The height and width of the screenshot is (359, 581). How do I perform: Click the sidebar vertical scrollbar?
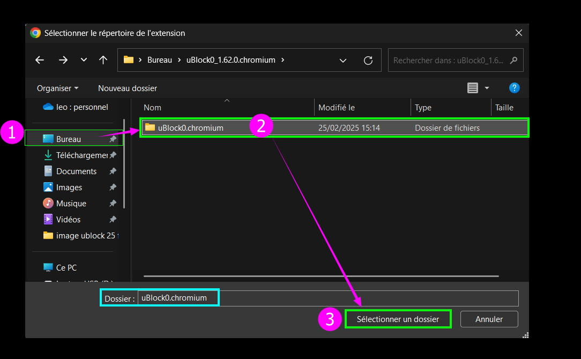124,164
